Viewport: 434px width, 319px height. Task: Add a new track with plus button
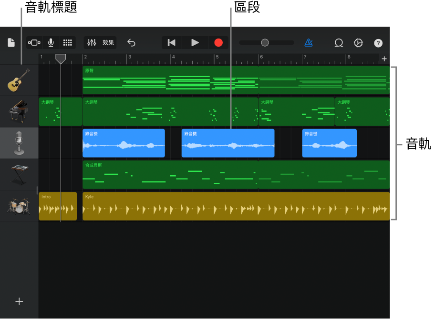click(x=19, y=301)
